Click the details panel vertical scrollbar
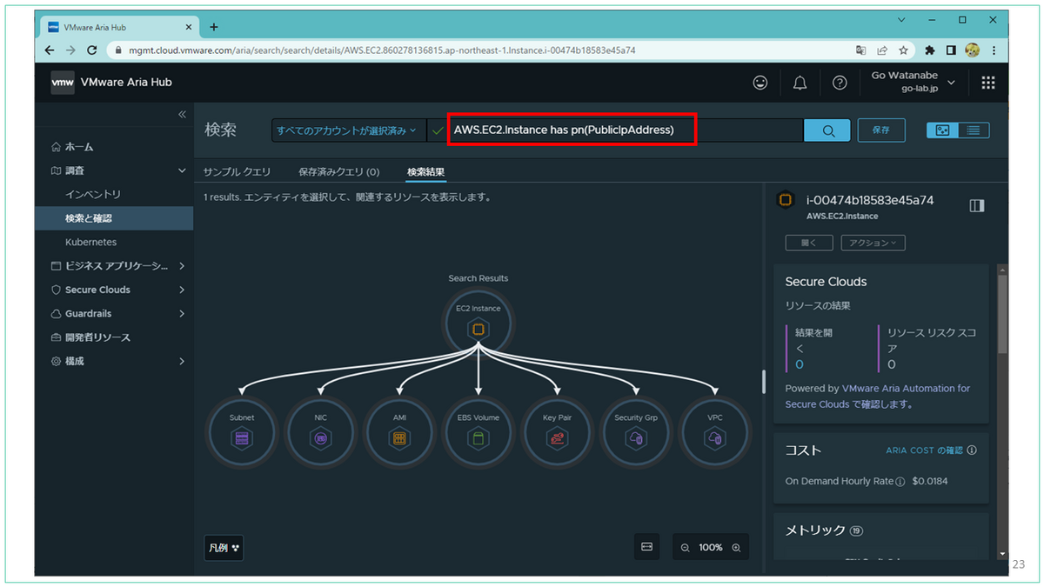1044x587 pixels. click(1002, 313)
